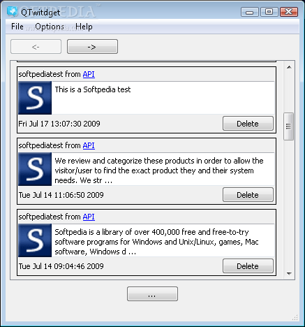The height and width of the screenshot is (327, 305).
Task: Click the QTwitdget title bar app icon
Action: coord(12,12)
